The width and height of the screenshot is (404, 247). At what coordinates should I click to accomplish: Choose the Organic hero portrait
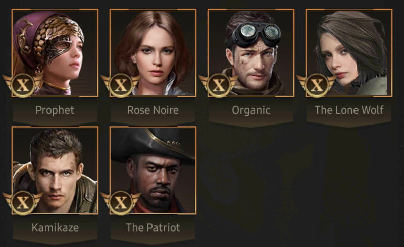[x=251, y=53]
